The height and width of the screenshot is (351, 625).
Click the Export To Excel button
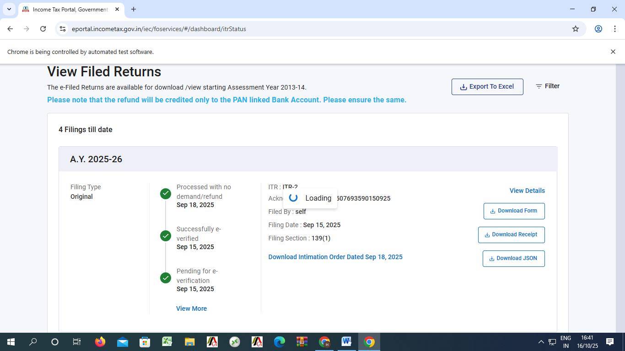pyautogui.click(x=487, y=86)
